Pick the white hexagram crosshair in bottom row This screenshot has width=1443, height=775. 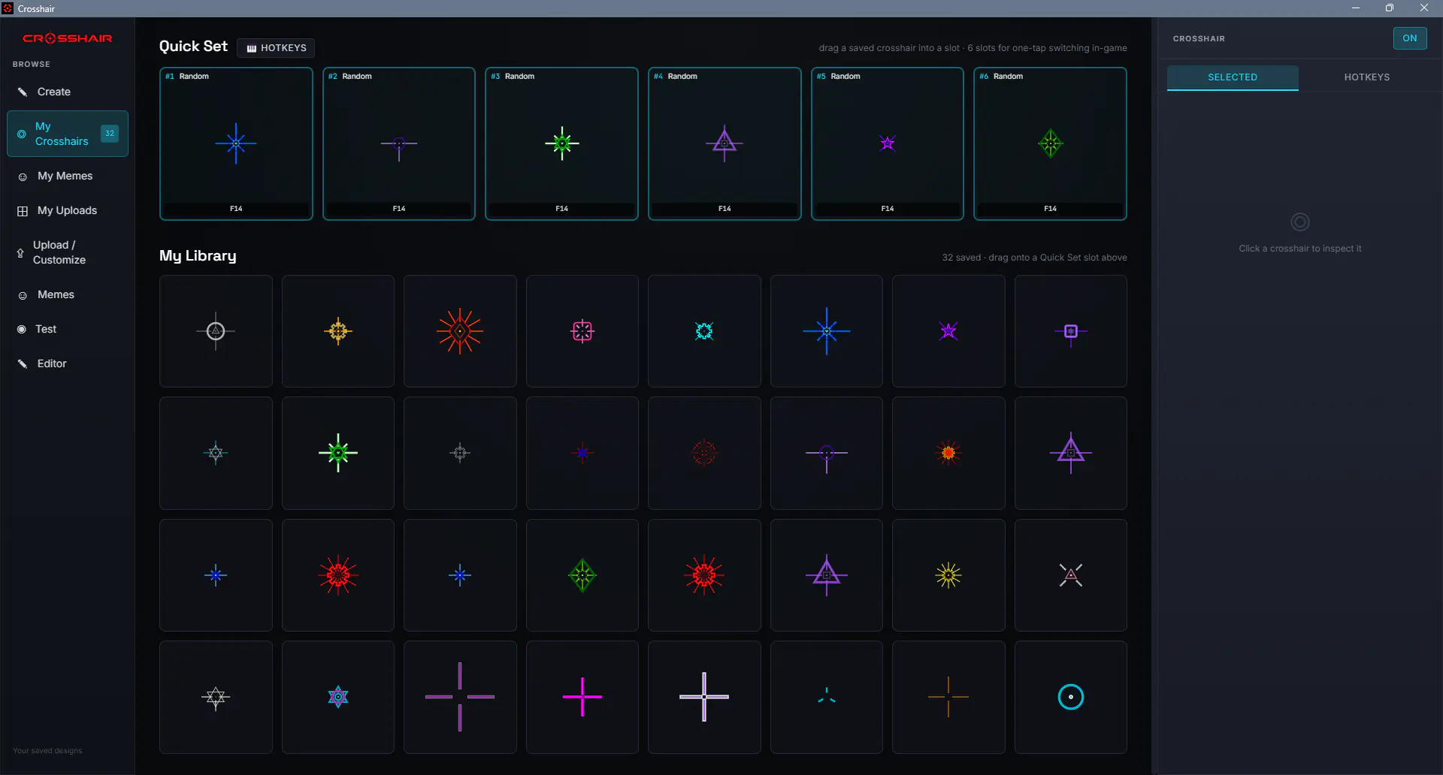tap(216, 697)
